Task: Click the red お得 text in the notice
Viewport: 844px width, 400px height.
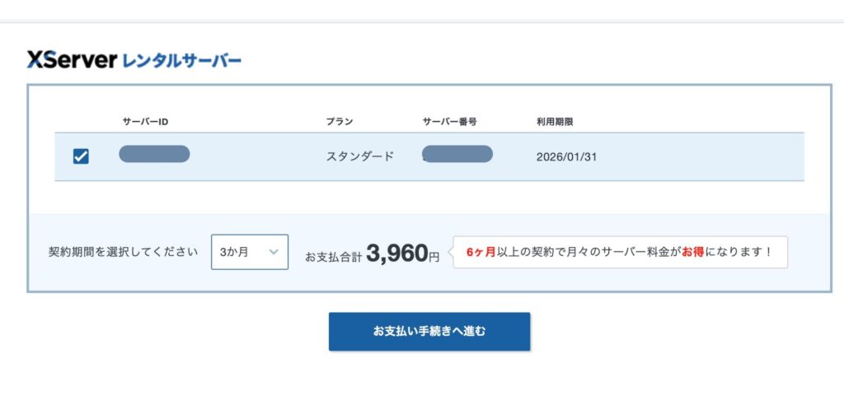Action: pyautogui.click(x=691, y=253)
